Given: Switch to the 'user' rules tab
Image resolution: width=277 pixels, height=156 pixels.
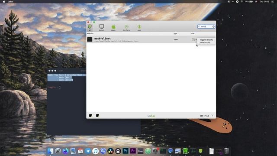Looking at the screenshot, I should (x=139, y=27).
